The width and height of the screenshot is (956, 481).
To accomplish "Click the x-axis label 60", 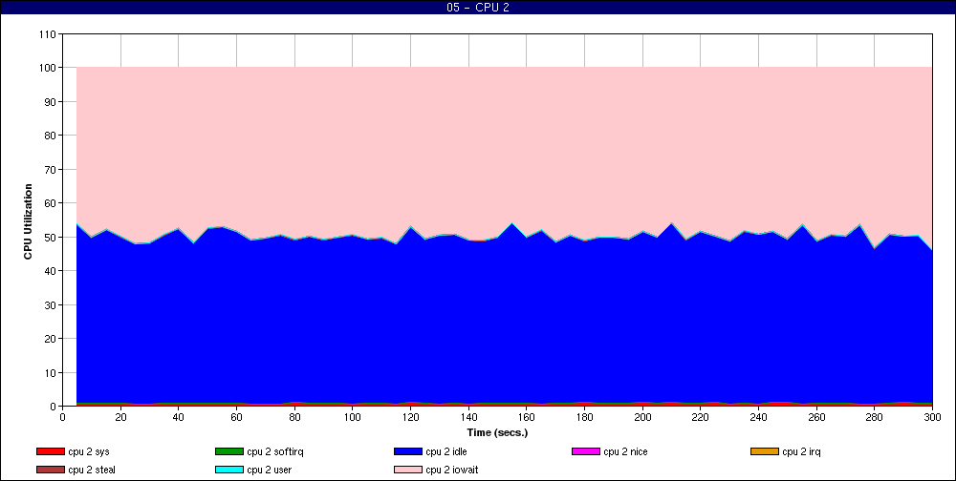I will click(x=236, y=417).
